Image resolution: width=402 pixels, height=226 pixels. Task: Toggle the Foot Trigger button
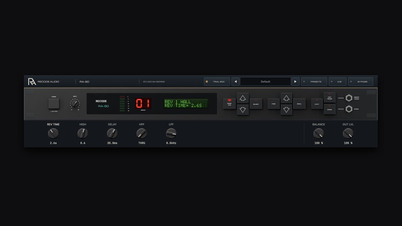330,98
